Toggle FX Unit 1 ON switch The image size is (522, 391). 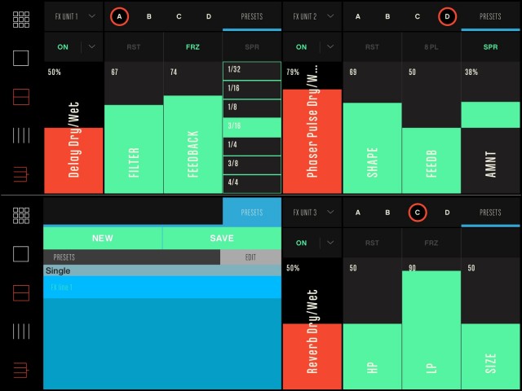62,46
